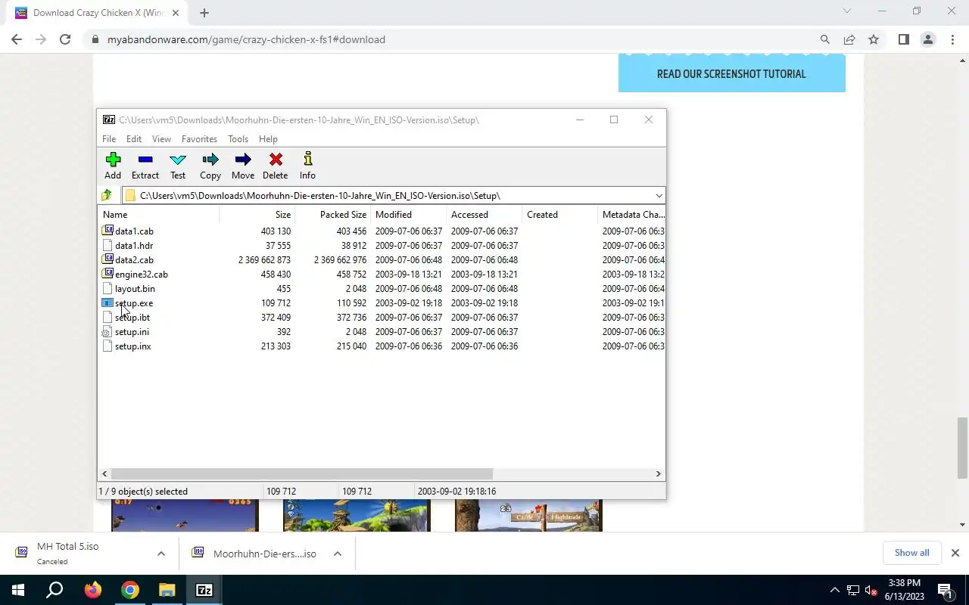
Task: Sort file list by Name column
Action: pos(159,215)
